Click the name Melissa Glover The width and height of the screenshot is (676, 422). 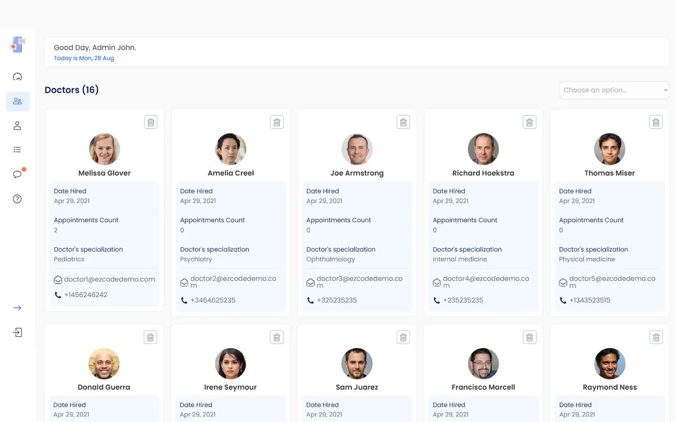pos(104,173)
